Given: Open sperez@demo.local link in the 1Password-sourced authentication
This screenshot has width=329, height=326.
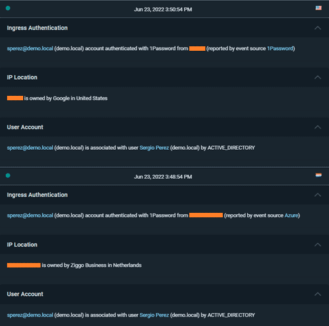Looking at the screenshot, I should click(x=30, y=48).
